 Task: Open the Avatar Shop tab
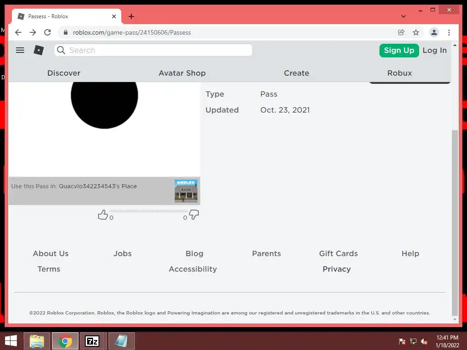[182, 73]
